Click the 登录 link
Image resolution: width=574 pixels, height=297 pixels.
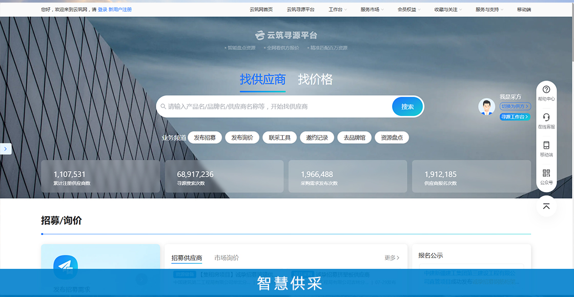(x=102, y=10)
